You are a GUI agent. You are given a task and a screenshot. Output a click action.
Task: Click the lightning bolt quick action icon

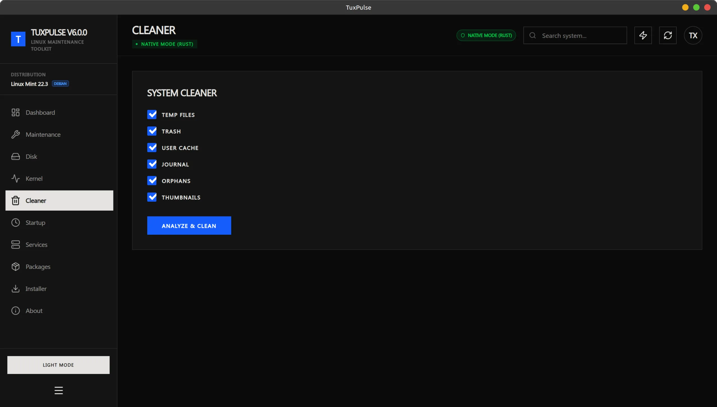pyautogui.click(x=643, y=35)
